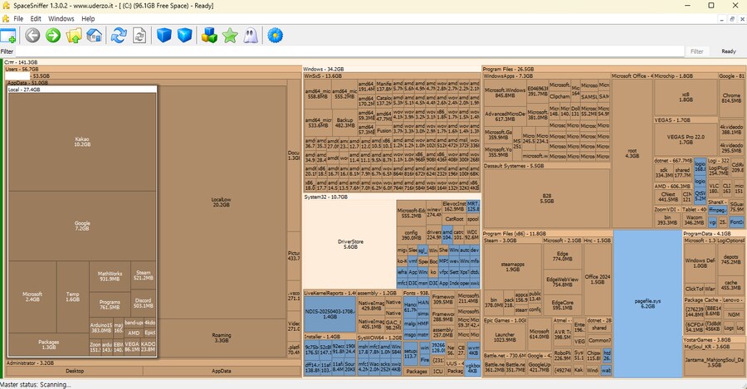Select the MathWorks 931.9MB block
This screenshot has height=389, width=747.
pyautogui.click(x=110, y=276)
